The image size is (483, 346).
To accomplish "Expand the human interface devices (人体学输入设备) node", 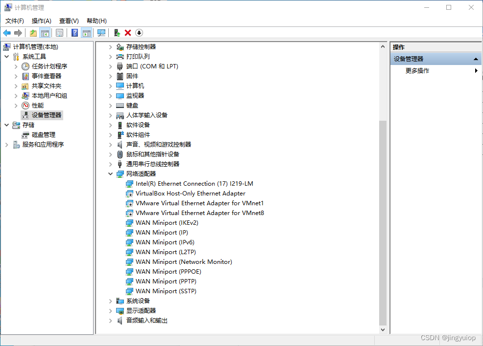I will 110,115.
